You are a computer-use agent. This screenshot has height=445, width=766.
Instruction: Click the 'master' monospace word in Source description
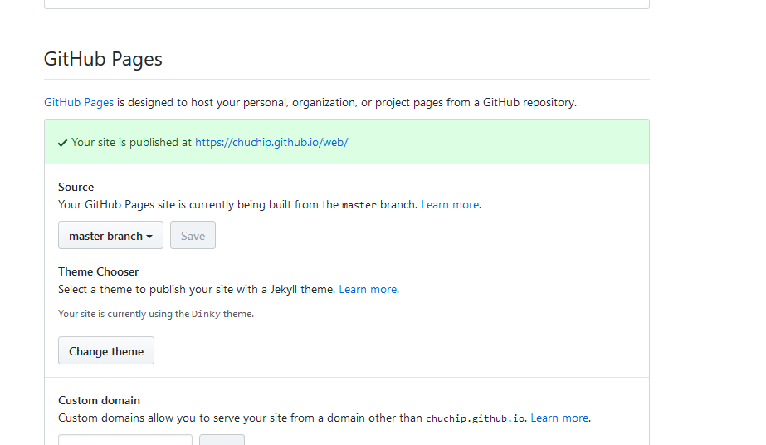tap(359, 205)
